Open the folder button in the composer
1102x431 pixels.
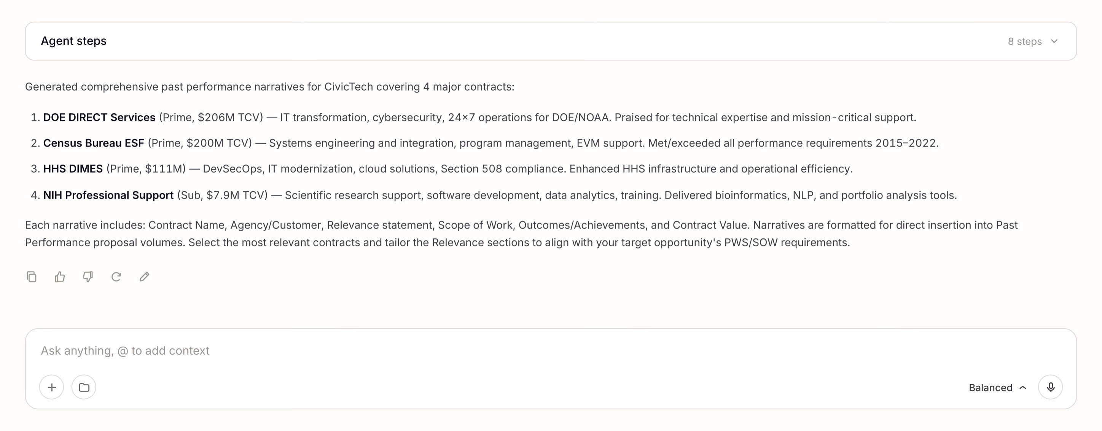pyautogui.click(x=84, y=387)
